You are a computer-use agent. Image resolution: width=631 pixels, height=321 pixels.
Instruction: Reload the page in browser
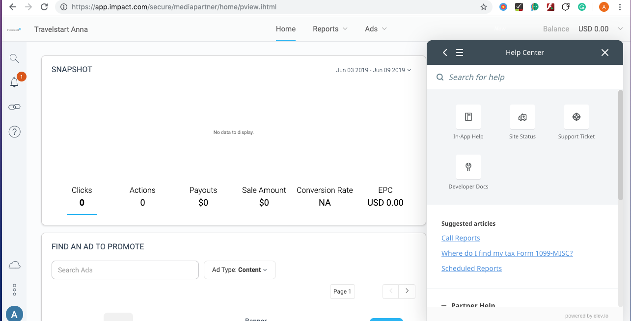pos(44,7)
